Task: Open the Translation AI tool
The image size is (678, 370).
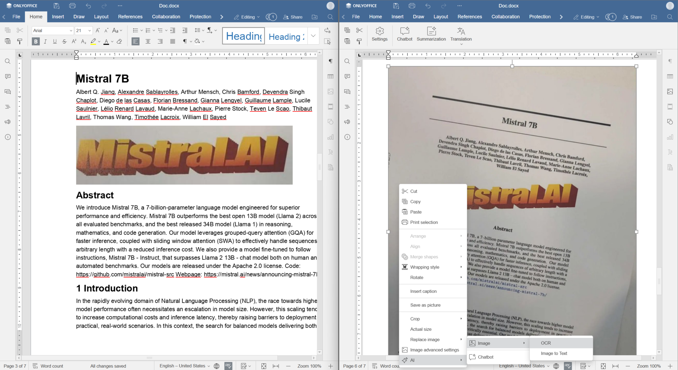Action: click(x=460, y=34)
